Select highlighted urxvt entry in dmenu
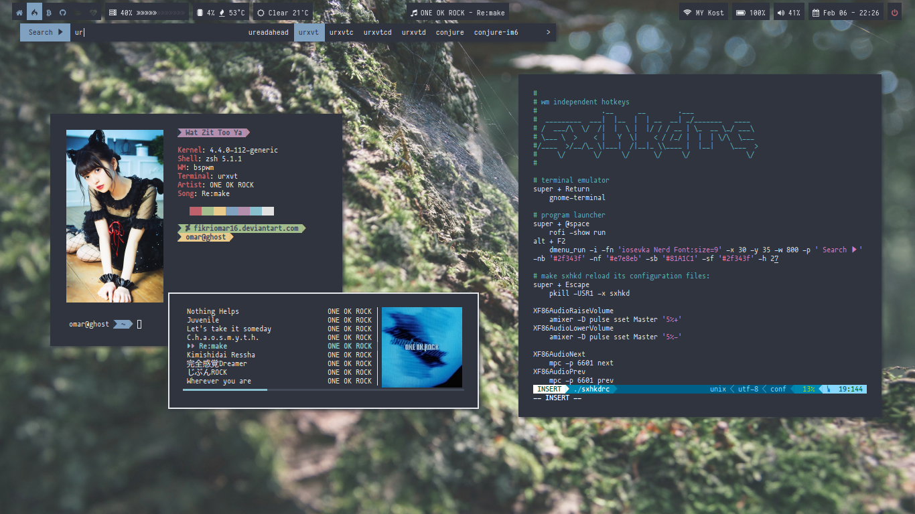 coord(309,32)
